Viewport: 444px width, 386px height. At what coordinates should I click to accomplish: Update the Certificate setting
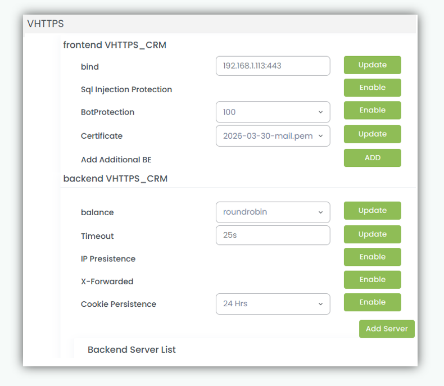(372, 134)
